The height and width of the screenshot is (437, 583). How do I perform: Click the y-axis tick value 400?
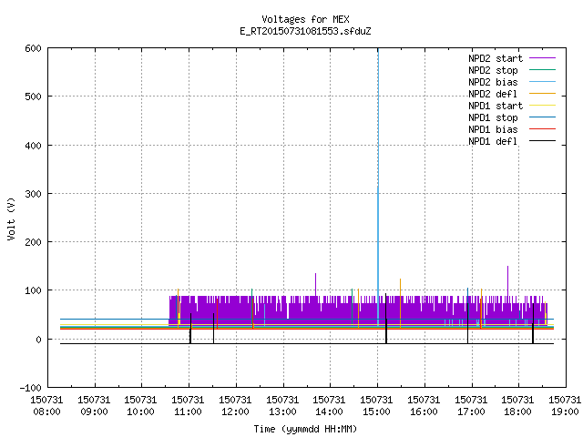(33, 146)
